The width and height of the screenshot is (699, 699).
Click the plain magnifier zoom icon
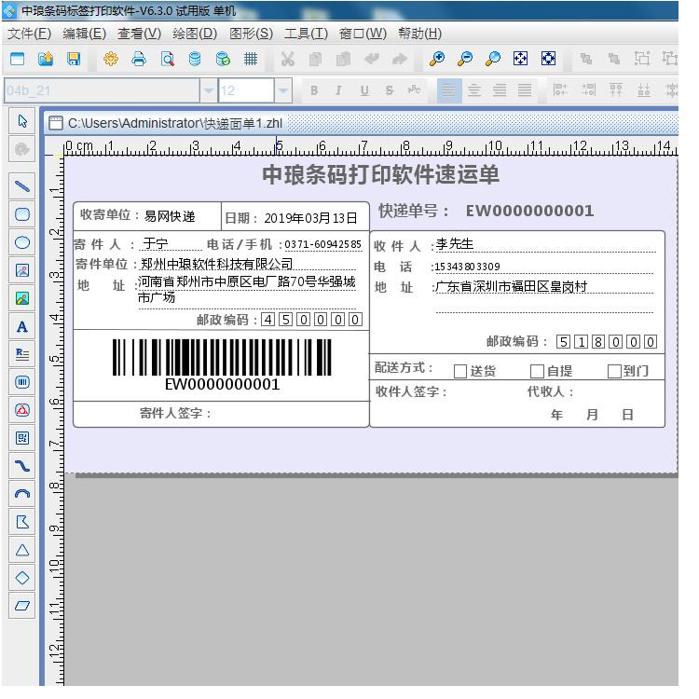(493, 59)
